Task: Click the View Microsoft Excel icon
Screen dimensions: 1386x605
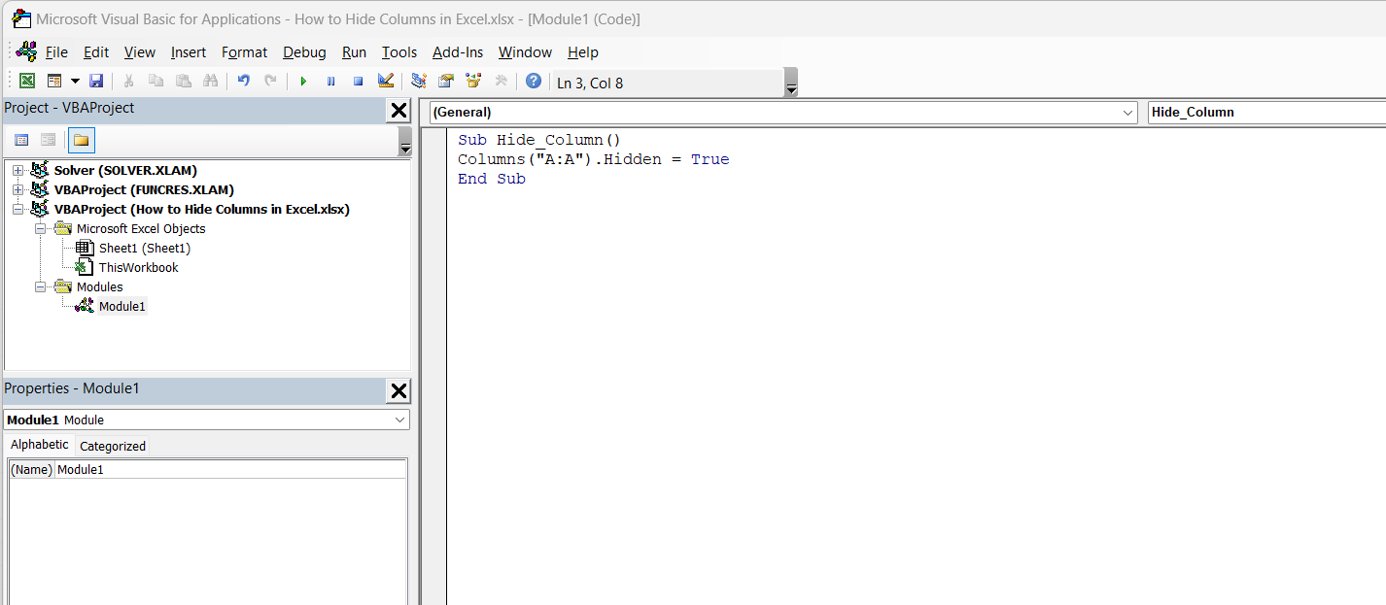Action: pos(27,82)
